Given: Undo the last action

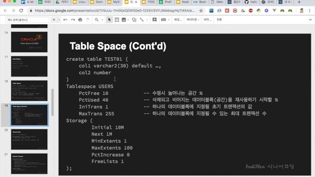Looking at the screenshot, I should tap(65, 20).
